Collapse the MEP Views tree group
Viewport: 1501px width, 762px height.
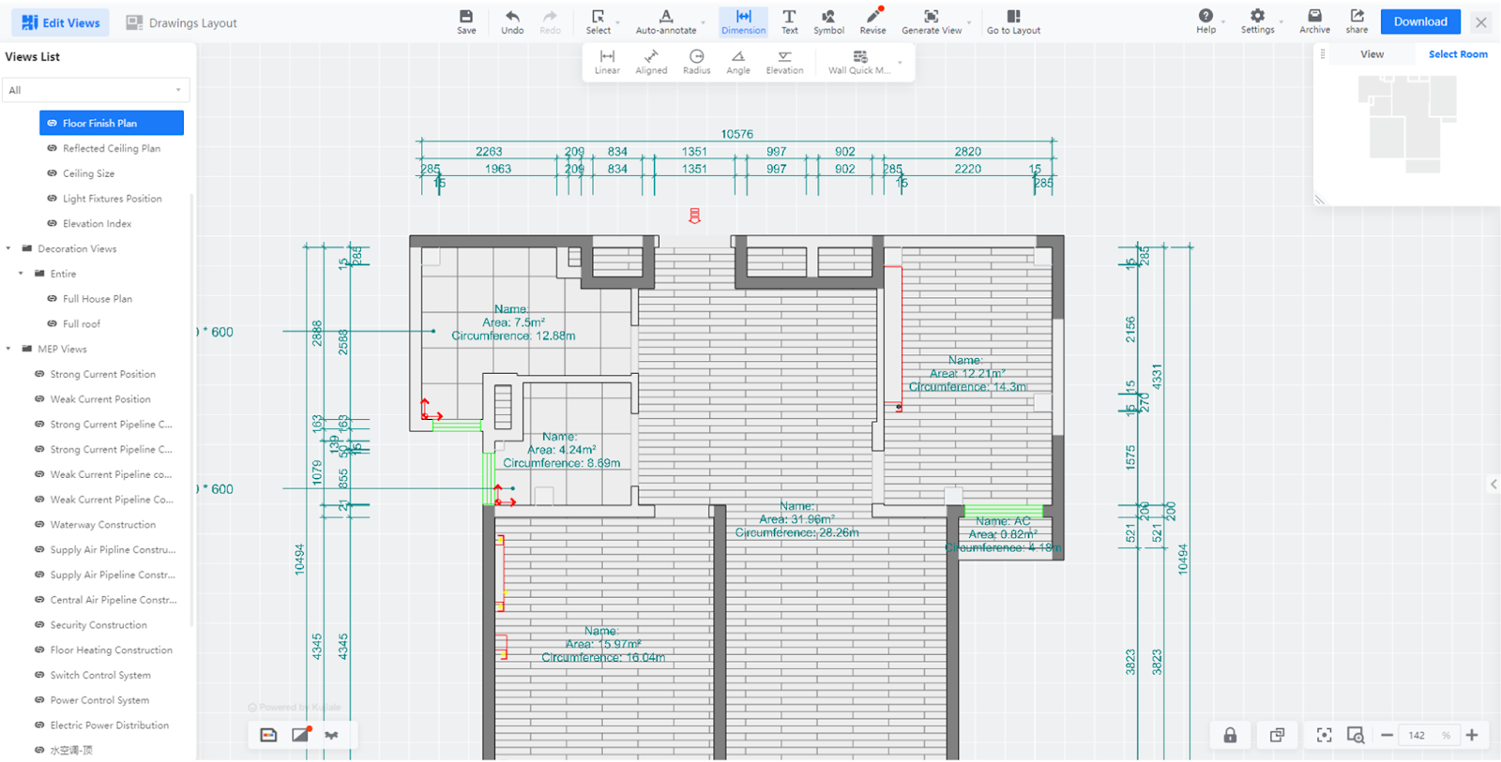[9, 349]
